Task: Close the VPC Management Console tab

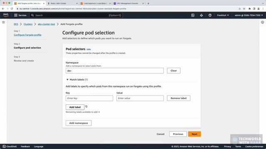Action: (x=143, y=3)
